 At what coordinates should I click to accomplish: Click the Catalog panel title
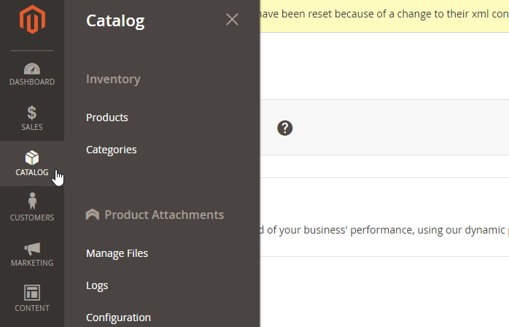115,20
